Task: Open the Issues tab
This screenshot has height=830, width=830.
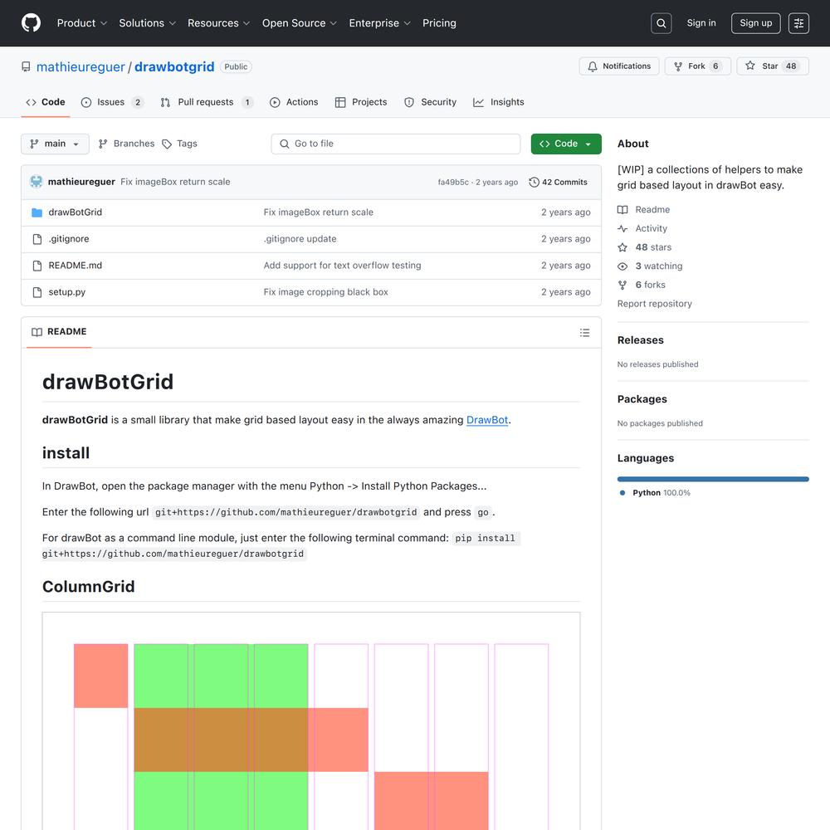Action: coord(112,102)
